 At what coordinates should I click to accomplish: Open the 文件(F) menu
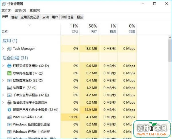pyautogui.click(x=7, y=10)
